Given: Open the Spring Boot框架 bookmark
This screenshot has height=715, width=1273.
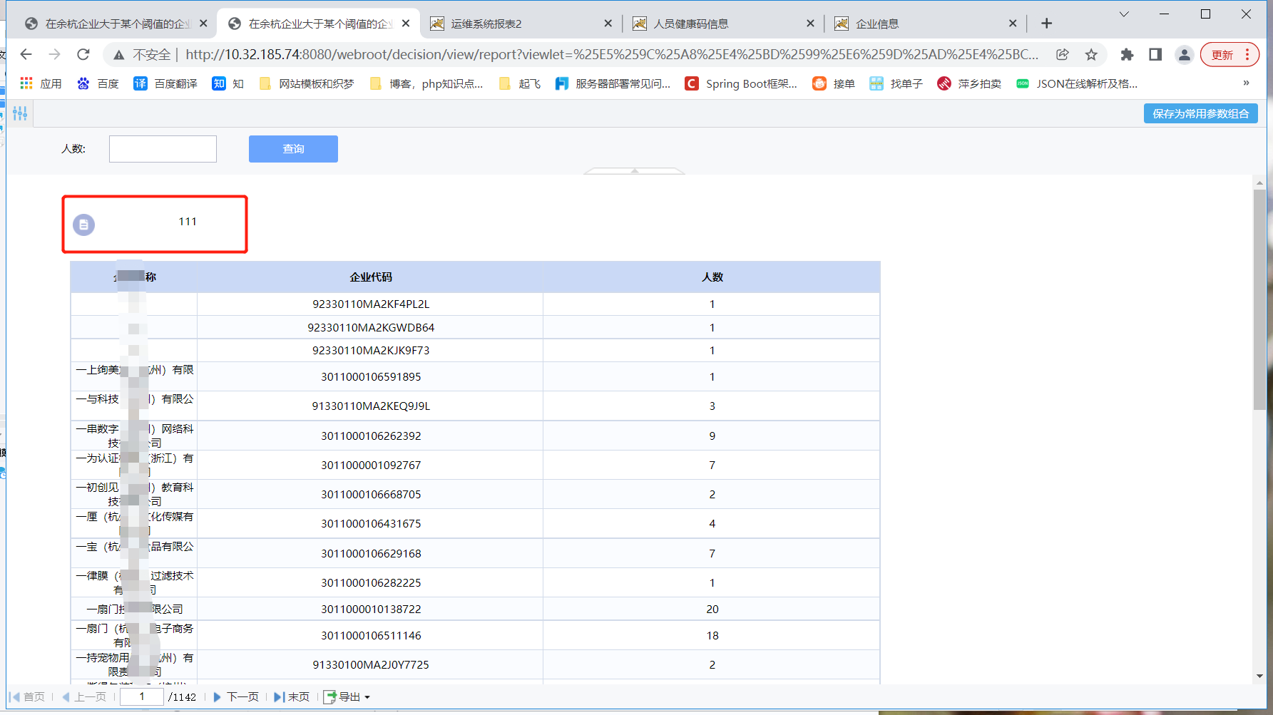Looking at the screenshot, I should pos(741,83).
